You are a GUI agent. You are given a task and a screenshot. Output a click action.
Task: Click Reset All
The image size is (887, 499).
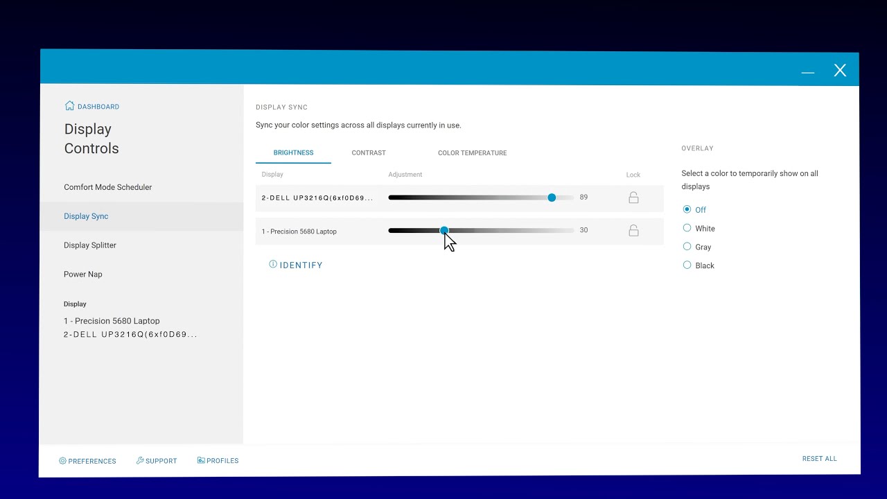[x=820, y=459]
